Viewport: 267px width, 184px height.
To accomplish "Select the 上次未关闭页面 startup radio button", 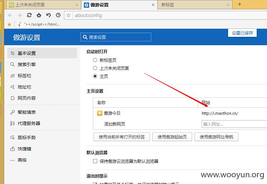I will pyautogui.click(x=95, y=68).
